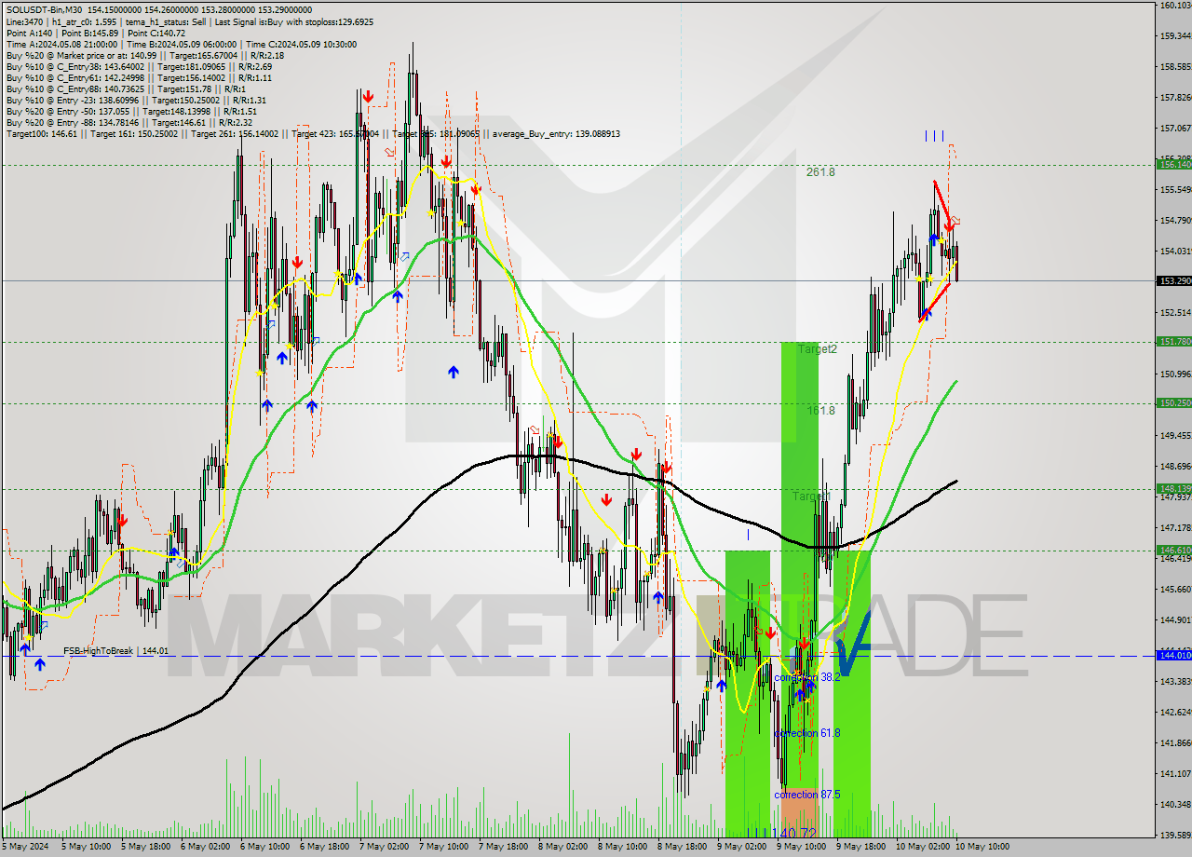Screen dimensions: 1192x857
Task: Click the '5 May 2024' date axis label
Action: (23, 847)
